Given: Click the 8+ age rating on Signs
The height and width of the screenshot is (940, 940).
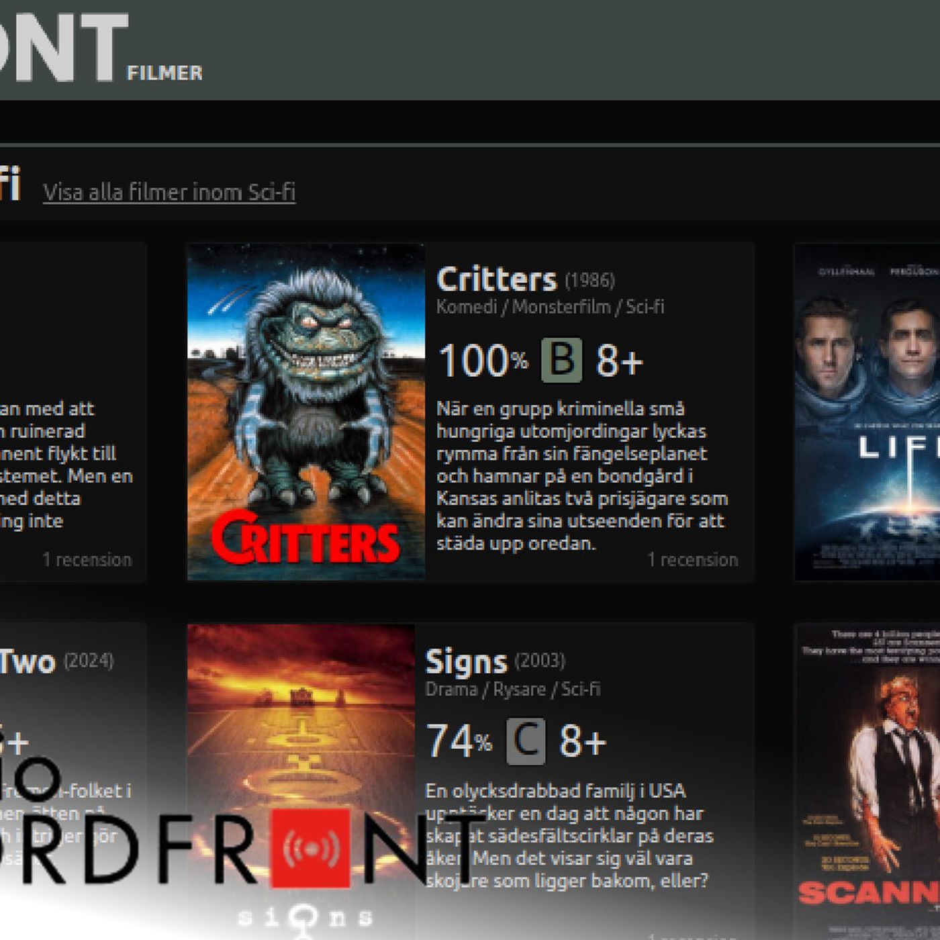Looking at the screenshot, I should [583, 742].
